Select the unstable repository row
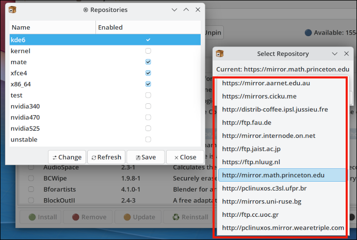Image resolution: width=357 pixels, height=240 pixels. (x=24, y=140)
